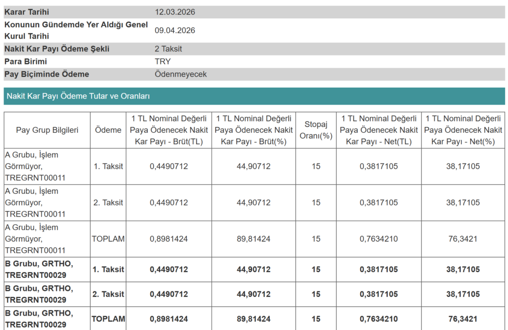
Task: Click the 'Ödenmeyecek' value text
Action: pos(181,74)
